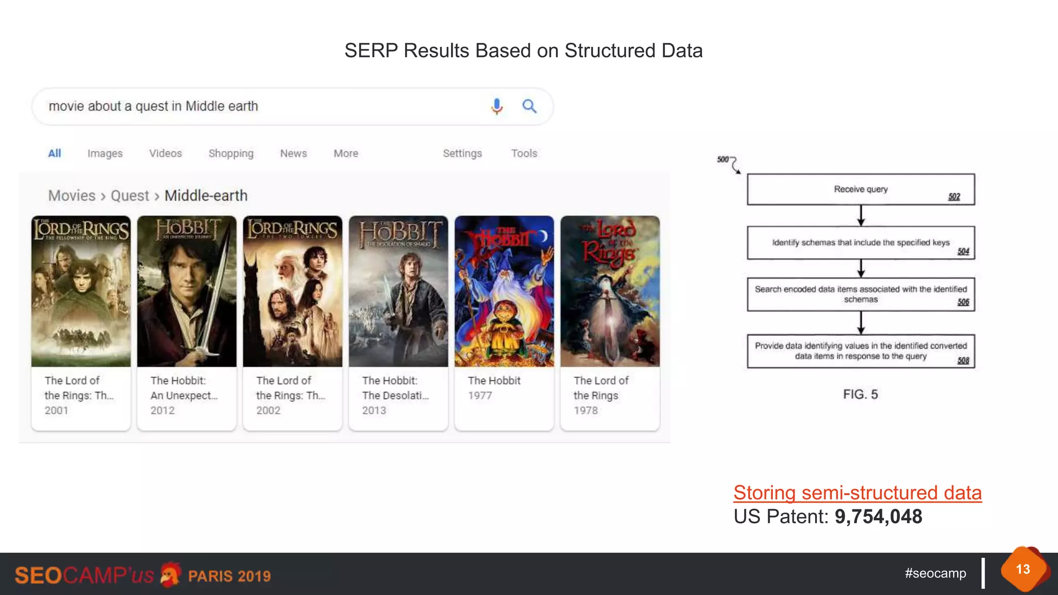Click the slide title about SERP Results
This screenshot has height=595, width=1058.
[x=523, y=51]
